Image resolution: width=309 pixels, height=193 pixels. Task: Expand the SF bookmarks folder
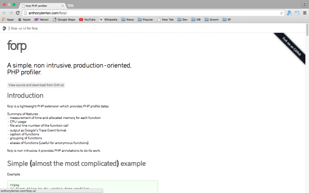[227, 20]
